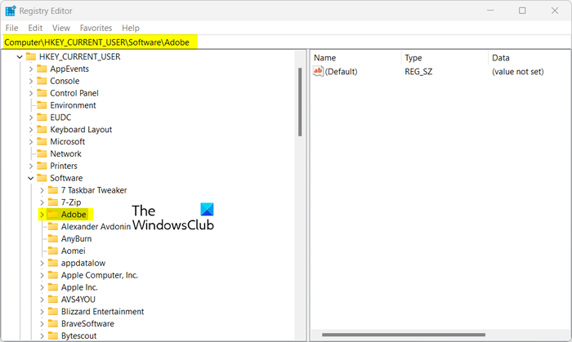The image size is (572, 342).
Task: Click the Adobe folder icon
Action: coord(53,214)
